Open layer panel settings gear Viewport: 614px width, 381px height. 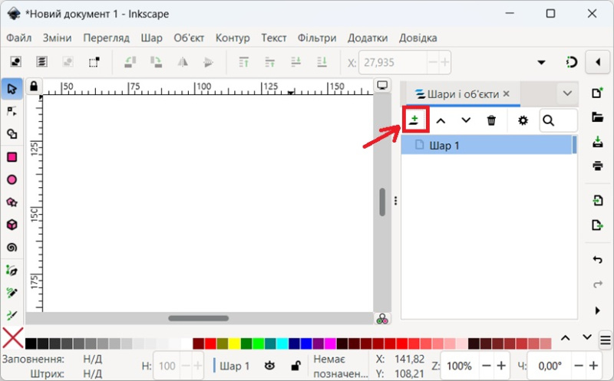[523, 120]
